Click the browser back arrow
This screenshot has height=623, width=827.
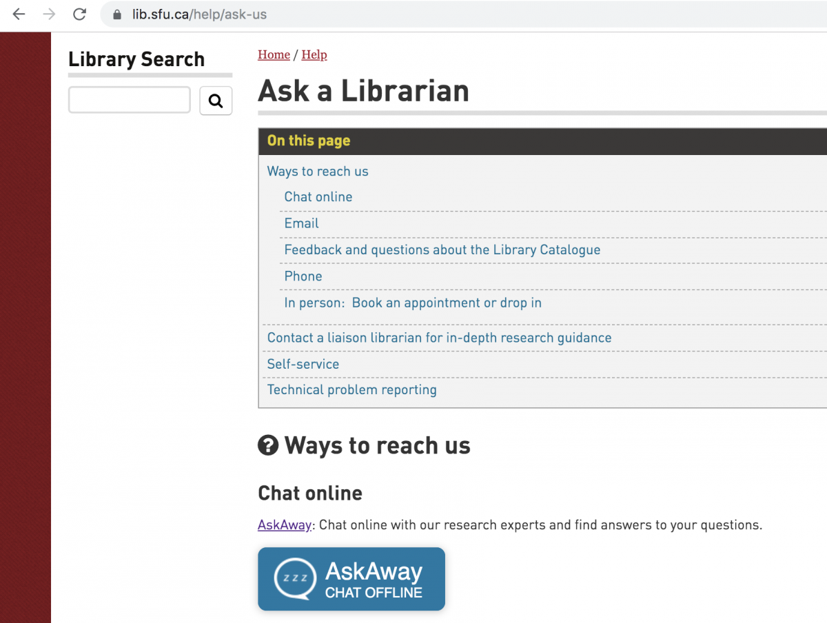19,14
